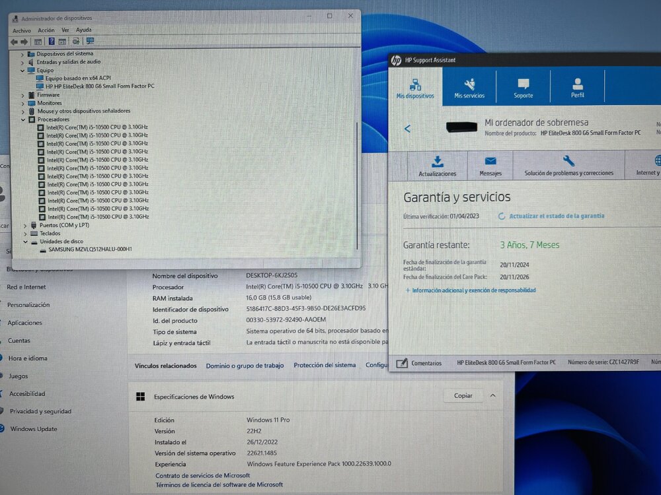Click device name DESKTOP-6KJ2S05 value
The width and height of the screenshot is (661, 495).
tap(272, 275)
